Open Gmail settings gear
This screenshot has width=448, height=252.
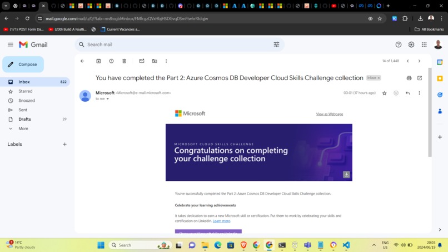point(411,45)
